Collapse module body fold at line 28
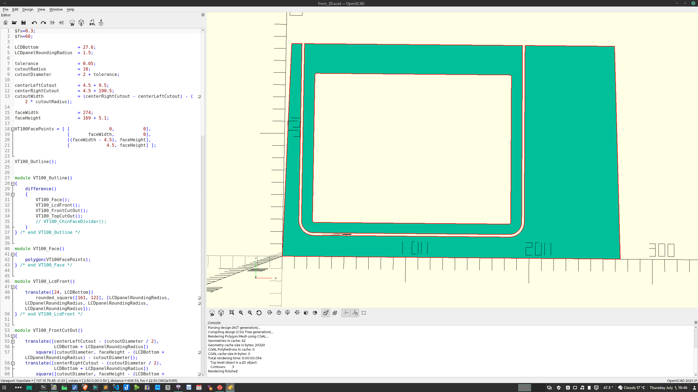Screen dimensions: 698x392 pyautogui.click(x=13, y=184)
